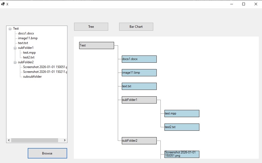Viewport: 262px width, 163px height.
Task: Minimize the window
Action: pos(232,4)
